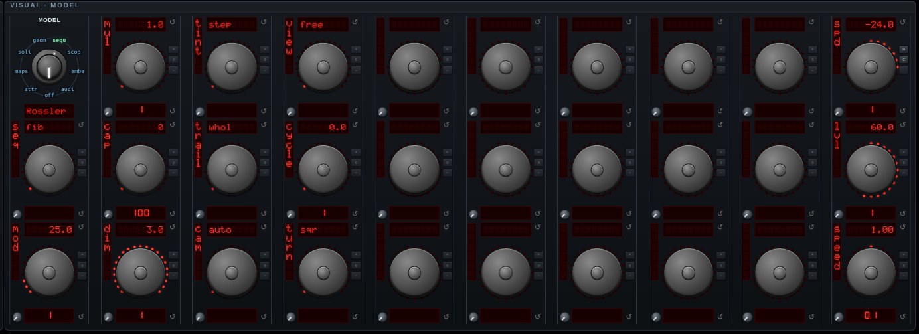This screenshot has width=919, height=334.
Task: Click the mod knob
Action: 49,272
